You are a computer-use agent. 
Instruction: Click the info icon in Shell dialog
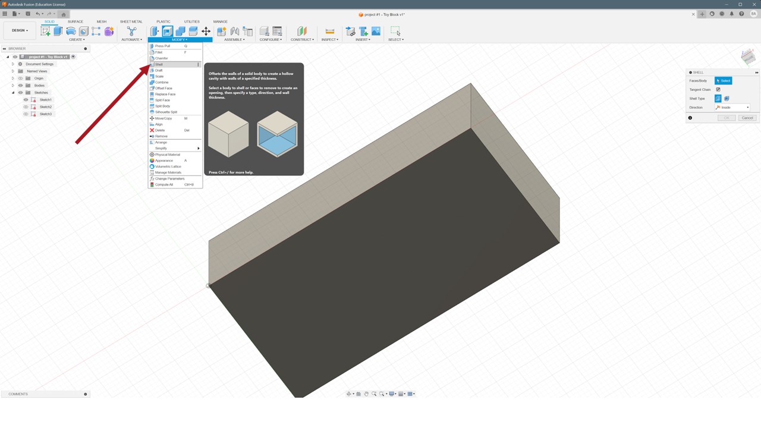click(x=690, y=118)
